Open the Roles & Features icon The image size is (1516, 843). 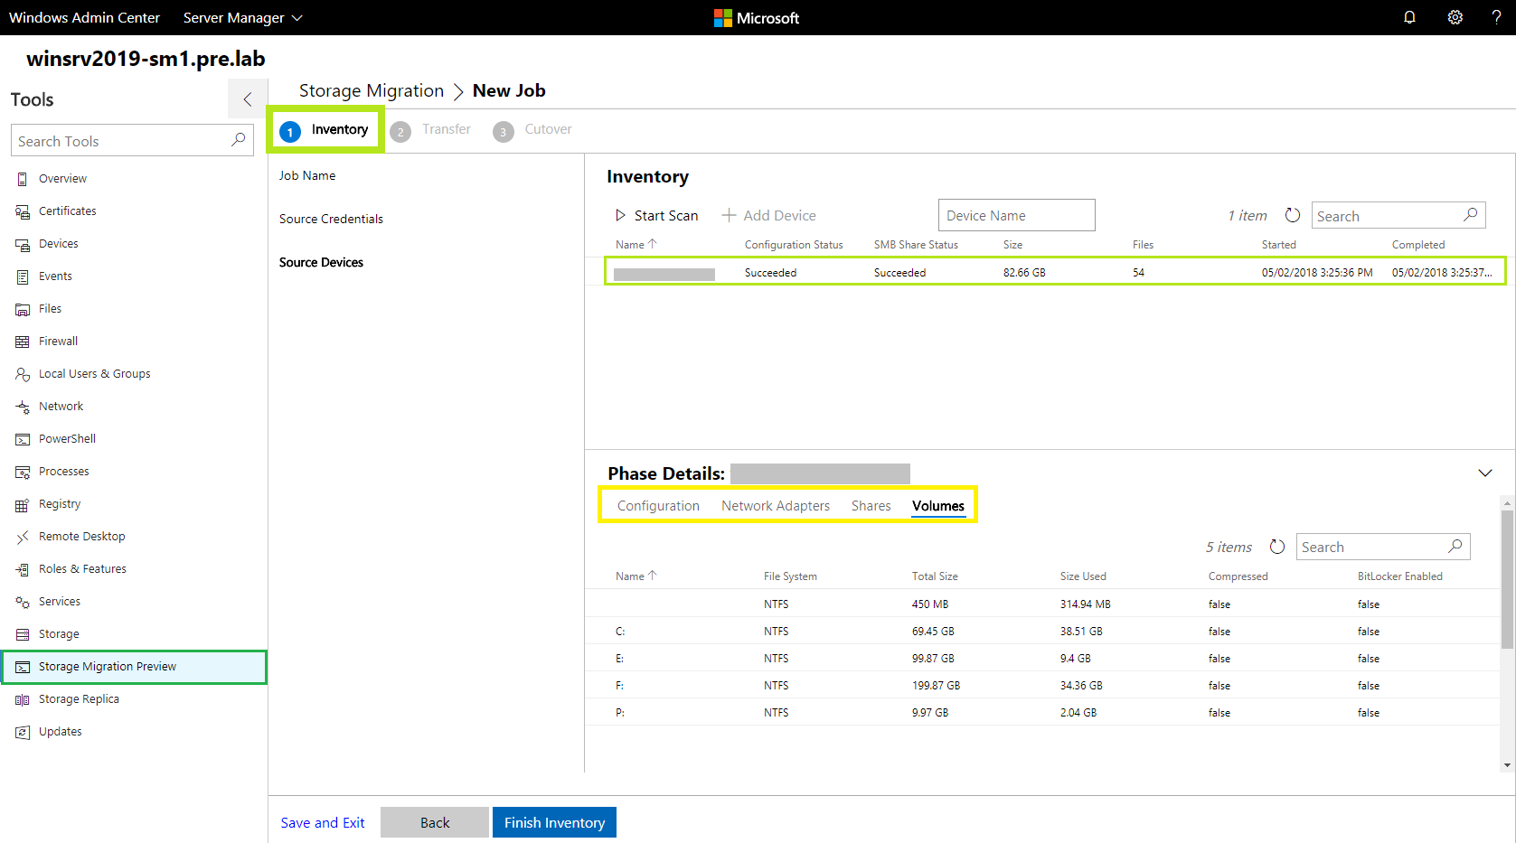click(x=23, y=569)
